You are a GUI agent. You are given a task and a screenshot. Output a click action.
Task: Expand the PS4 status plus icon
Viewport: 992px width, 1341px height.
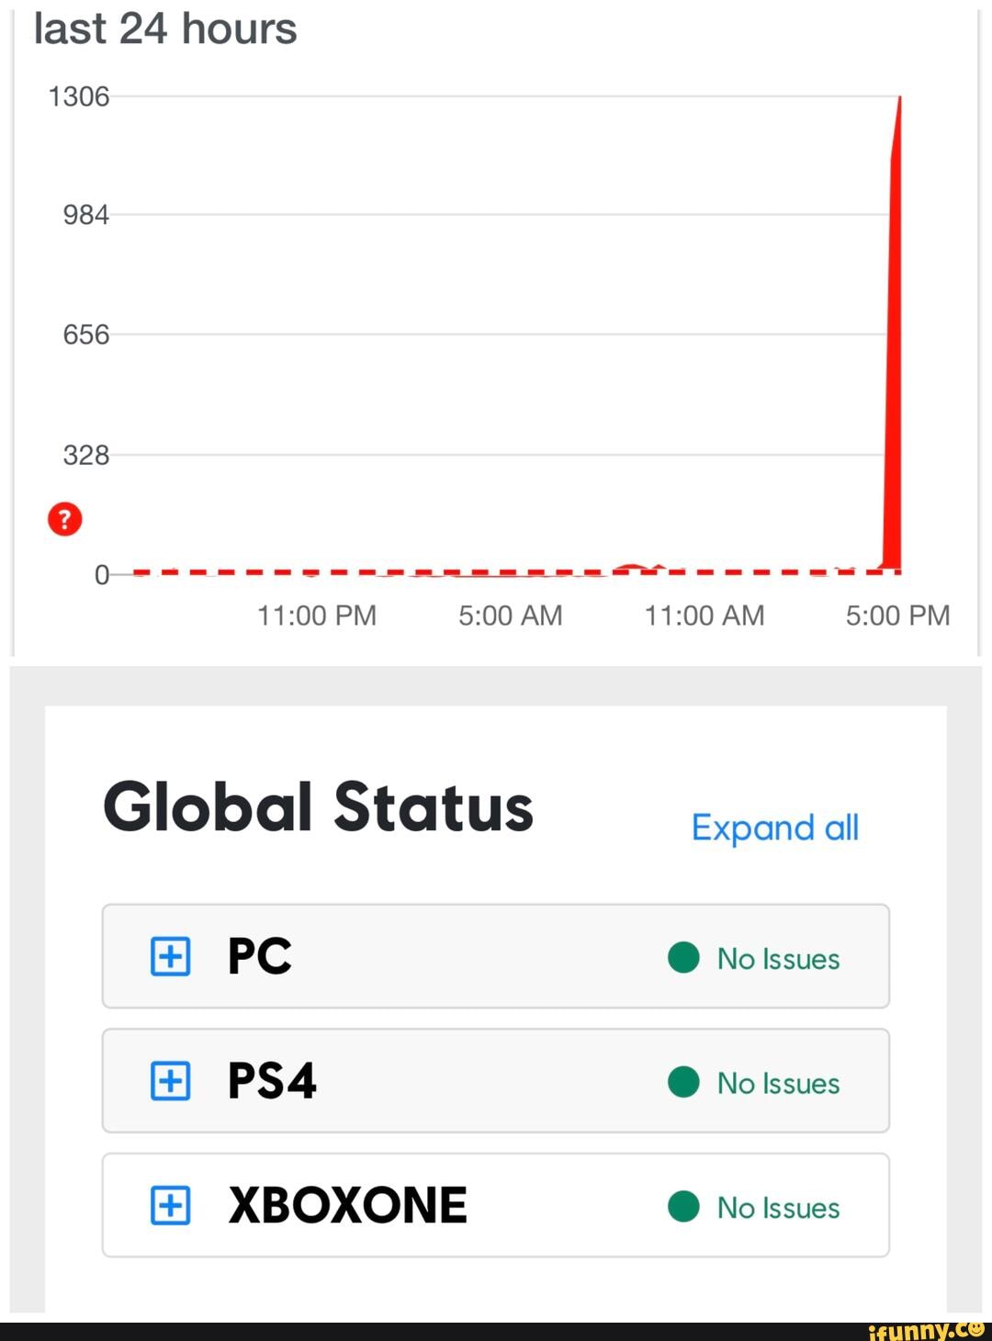point(171,1080)
